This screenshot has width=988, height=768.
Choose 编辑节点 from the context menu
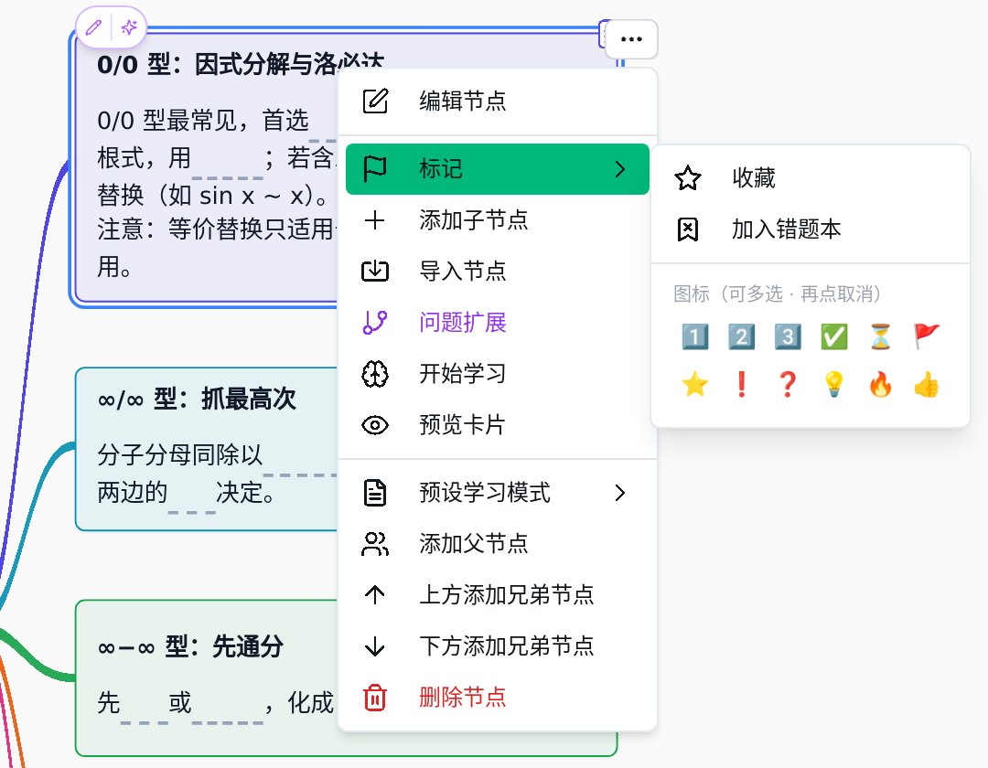498,101
